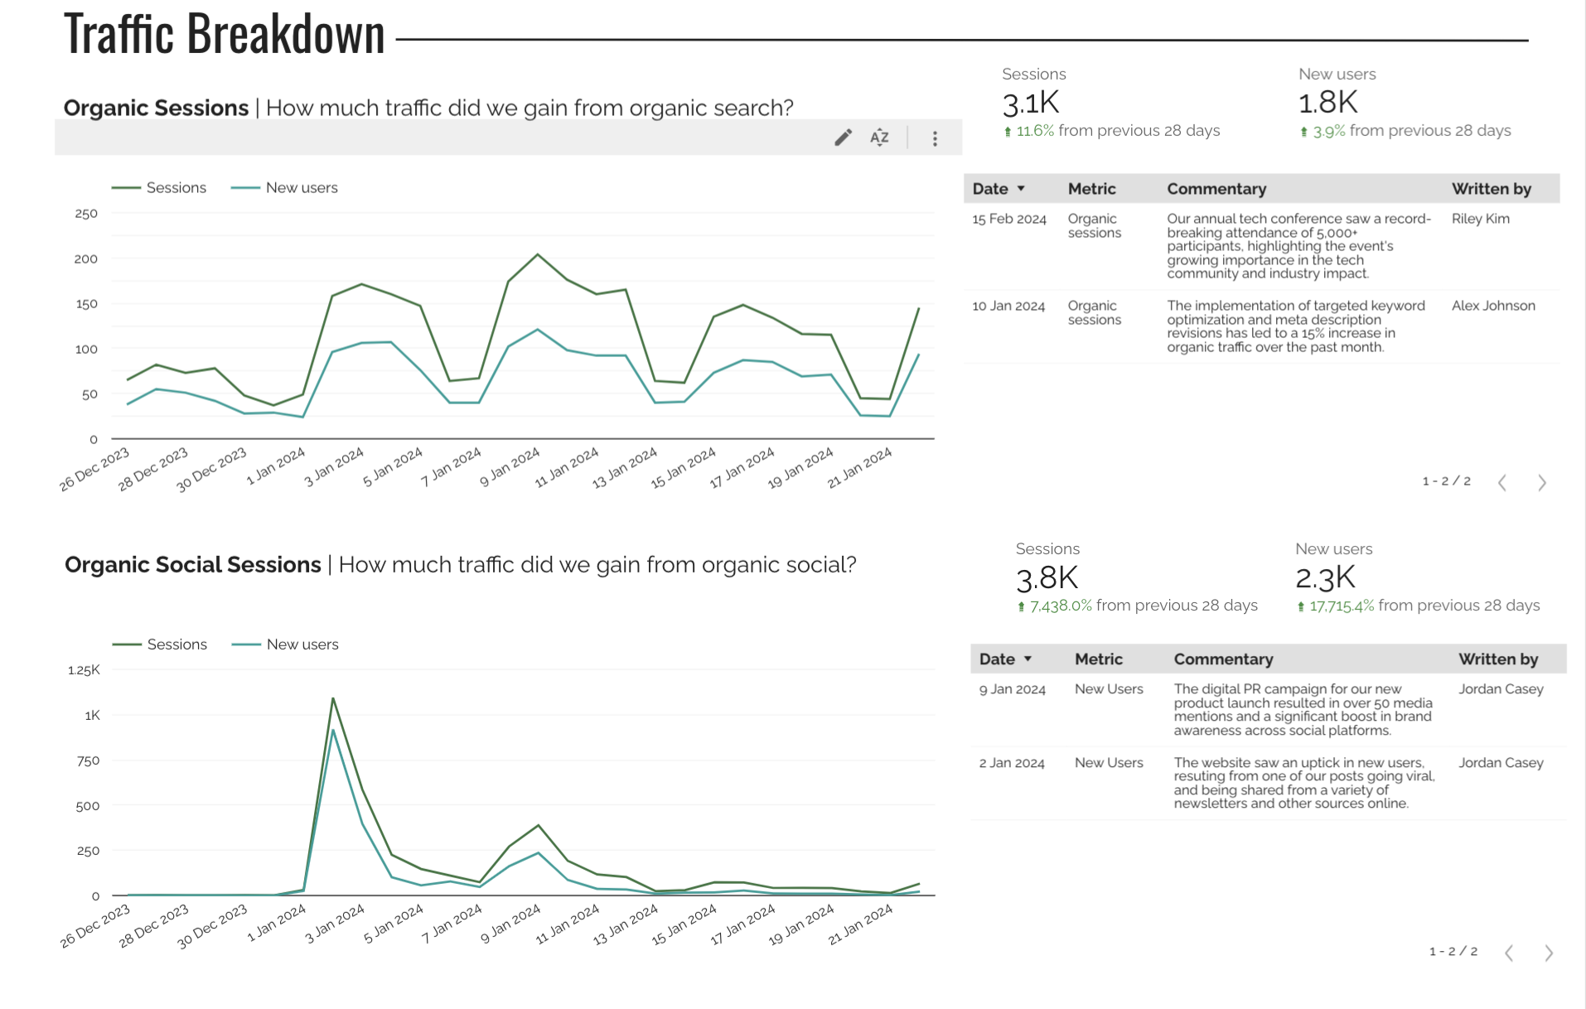
Task: Go to next page in organic commentary table
Action: 1541,482
